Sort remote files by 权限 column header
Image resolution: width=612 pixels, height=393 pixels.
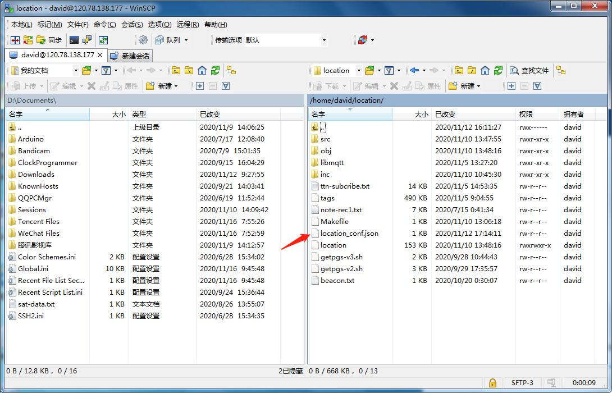point(538,115)
